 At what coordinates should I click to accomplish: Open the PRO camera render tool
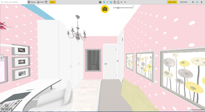click(115, 2)
